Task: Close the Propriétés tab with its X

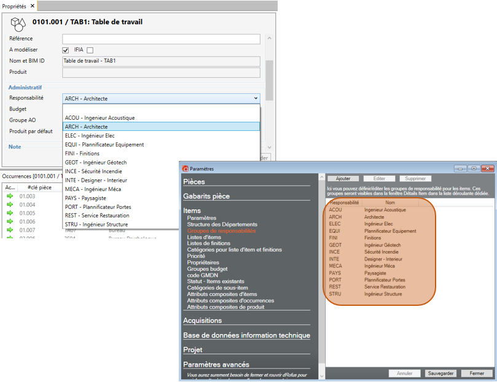Action: 33,6
